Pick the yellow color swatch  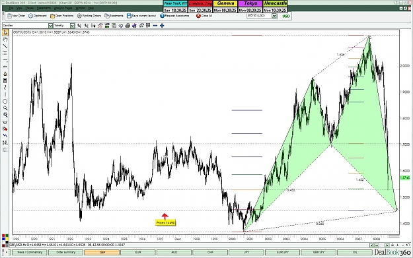[7, 239]
